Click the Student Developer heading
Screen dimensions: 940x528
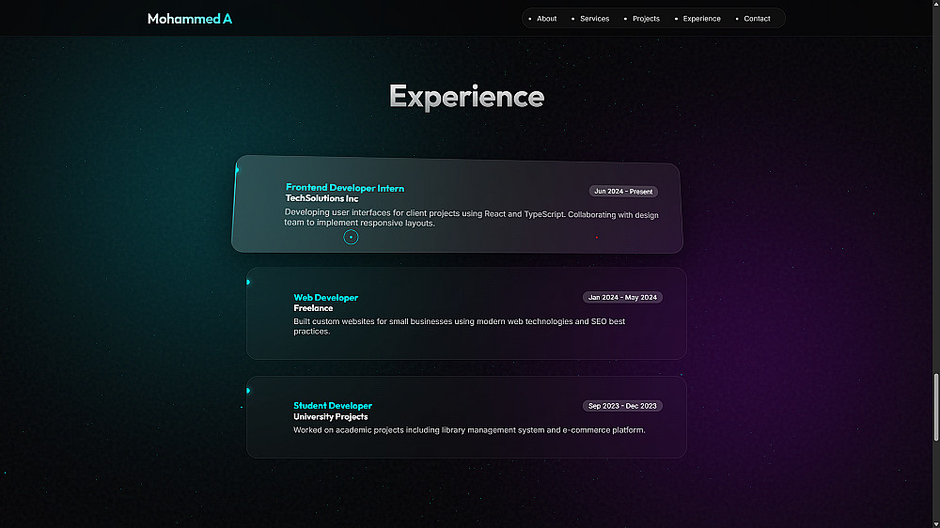pos(333,406)
